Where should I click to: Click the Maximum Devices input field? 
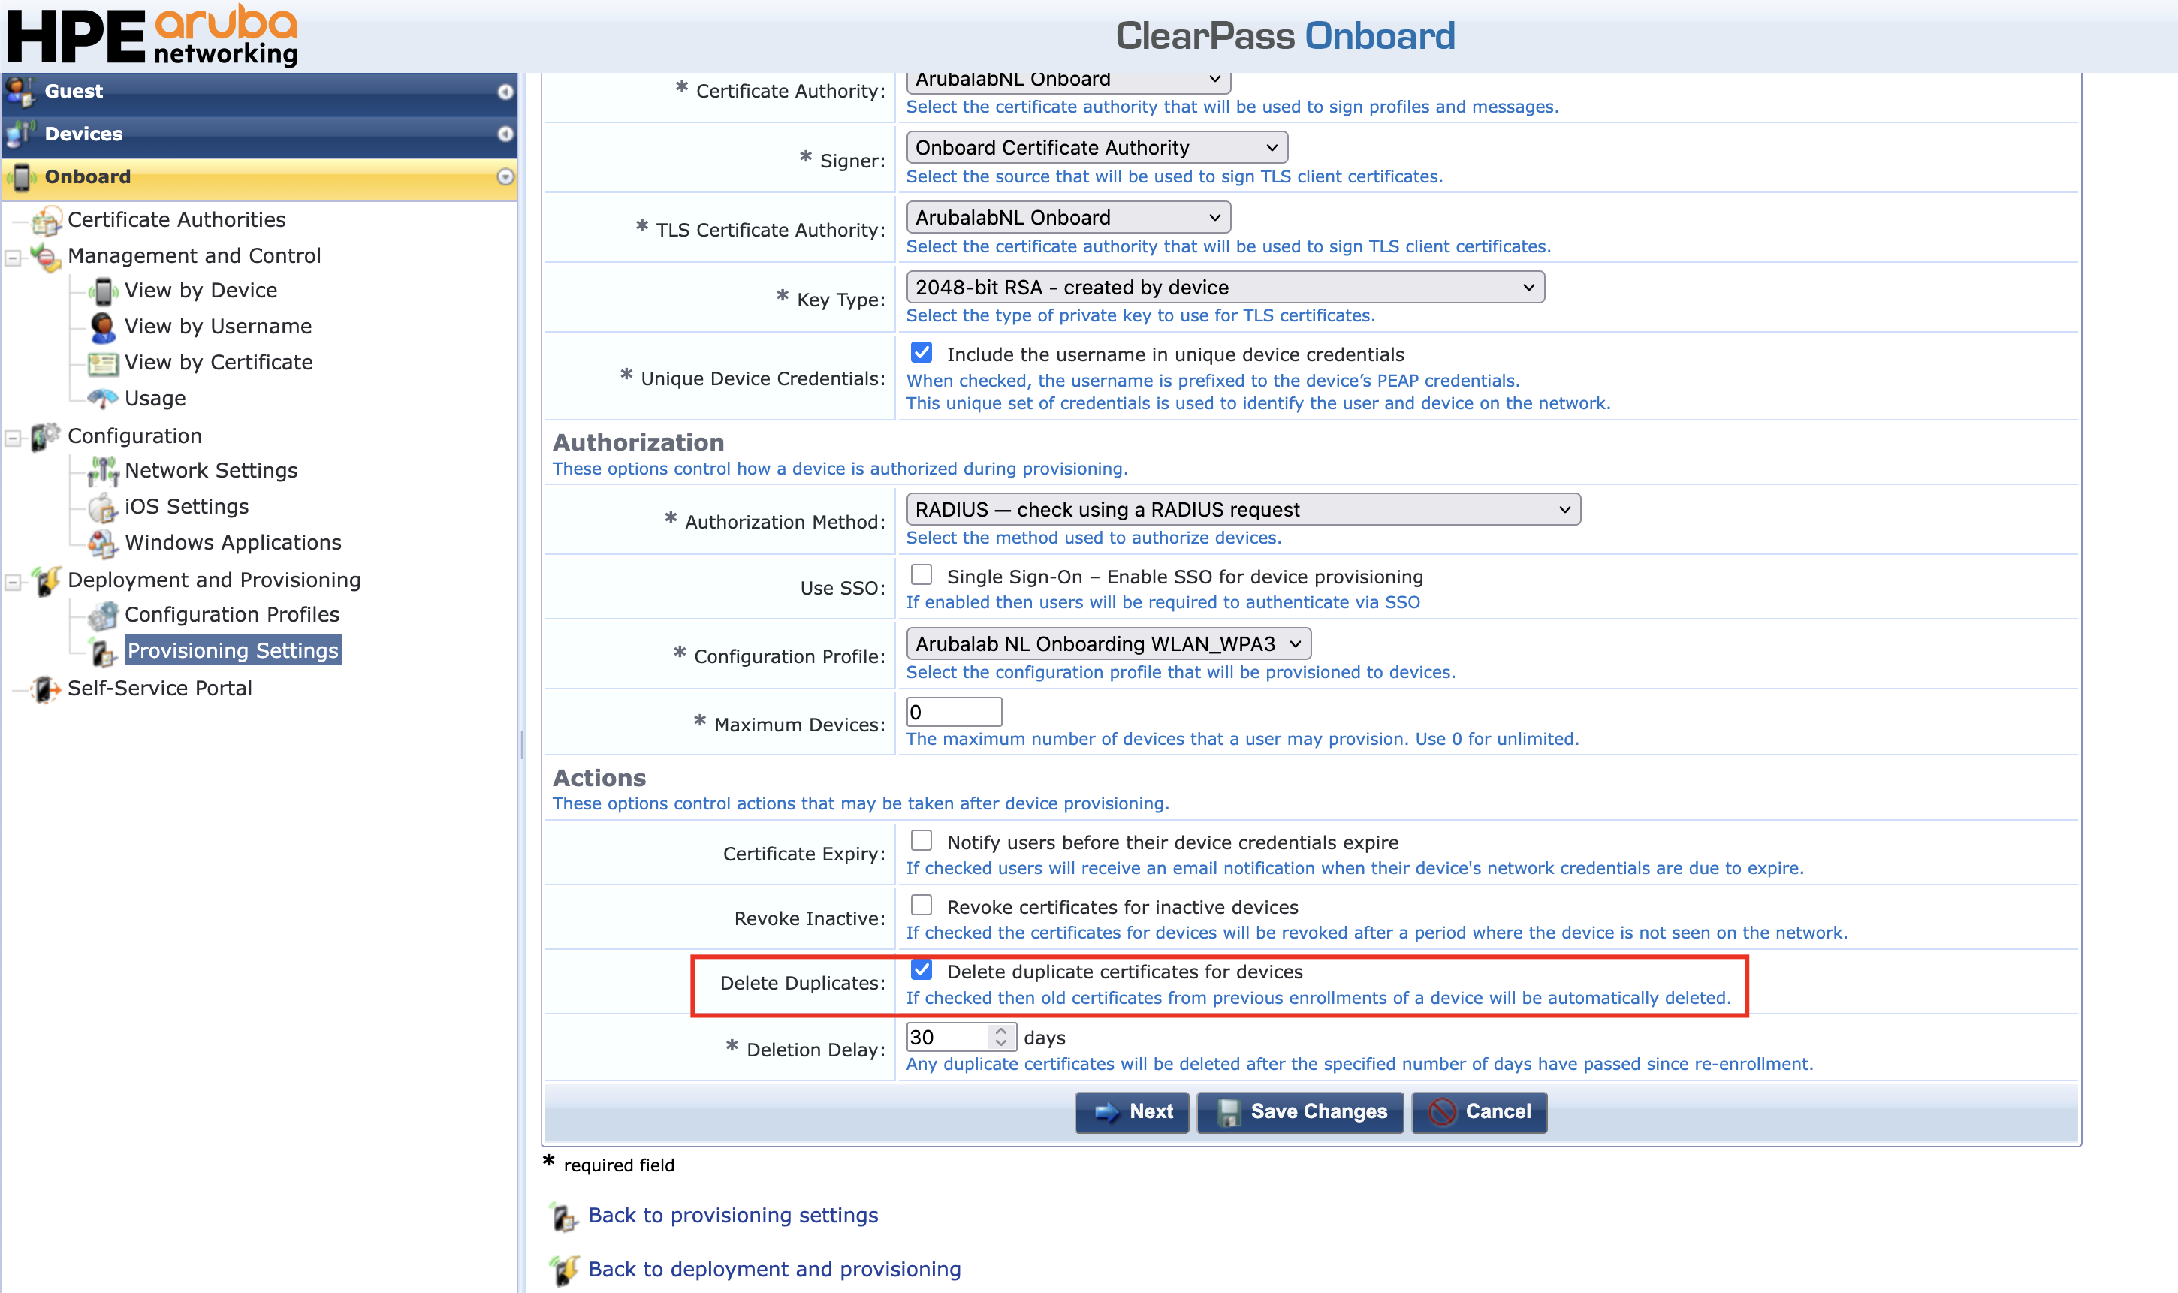pyautogui.click(x=954, y=712)
